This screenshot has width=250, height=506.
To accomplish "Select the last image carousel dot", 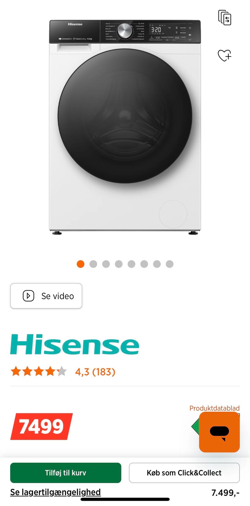I will pyautogui.click(x=170, y=264).
